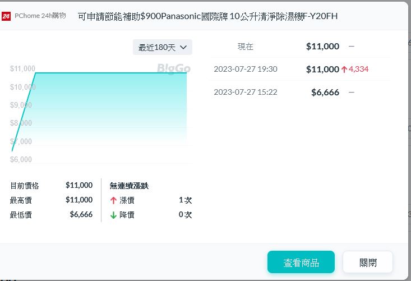Select the 現在 $11,000 price row
This screenshot has height=281, width=411.
pyautogui.click(x=300, y=47)
